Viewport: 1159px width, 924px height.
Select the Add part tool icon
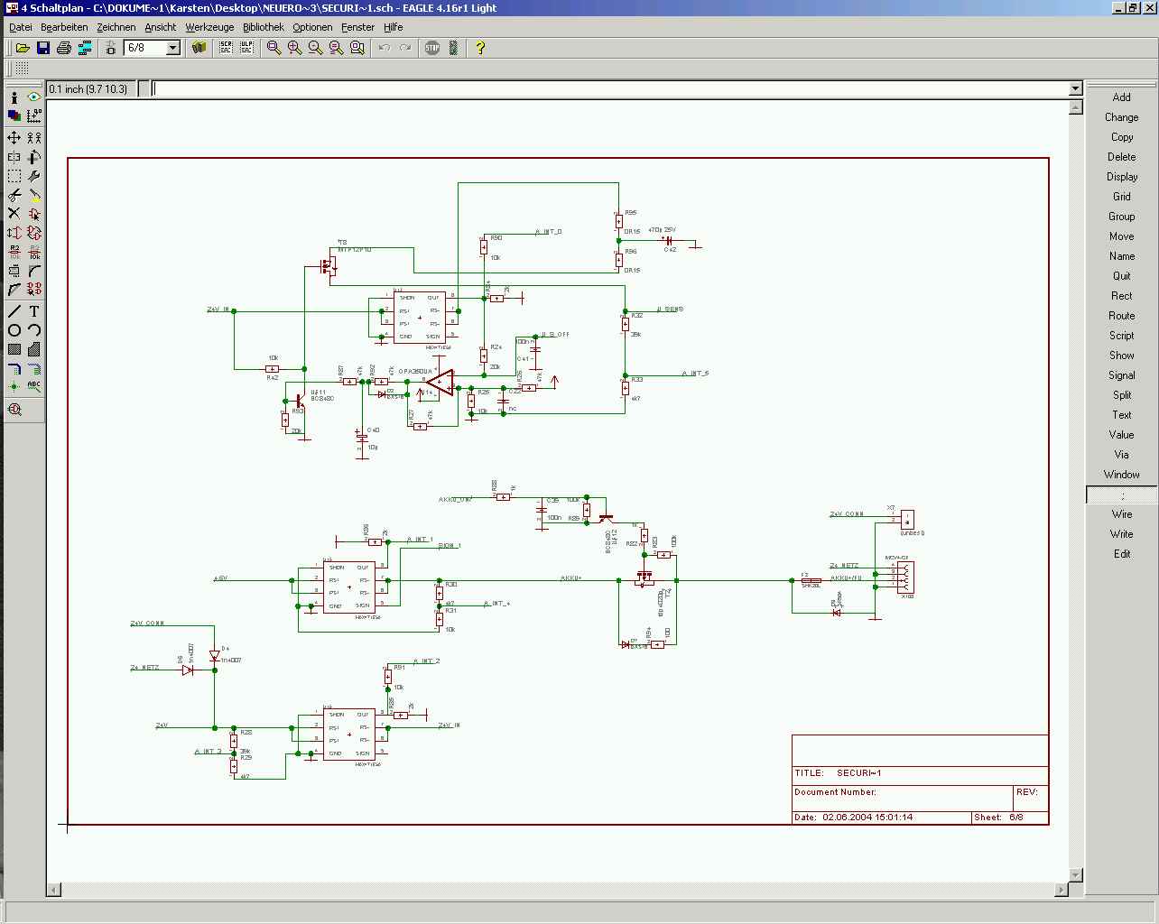click(34, 214)
